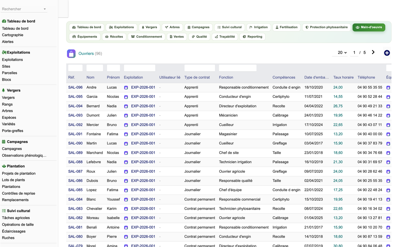Click equipment icon at end of SAL-083 row
The height and width of the screenshot is (247, 400).
pos(388,209)
